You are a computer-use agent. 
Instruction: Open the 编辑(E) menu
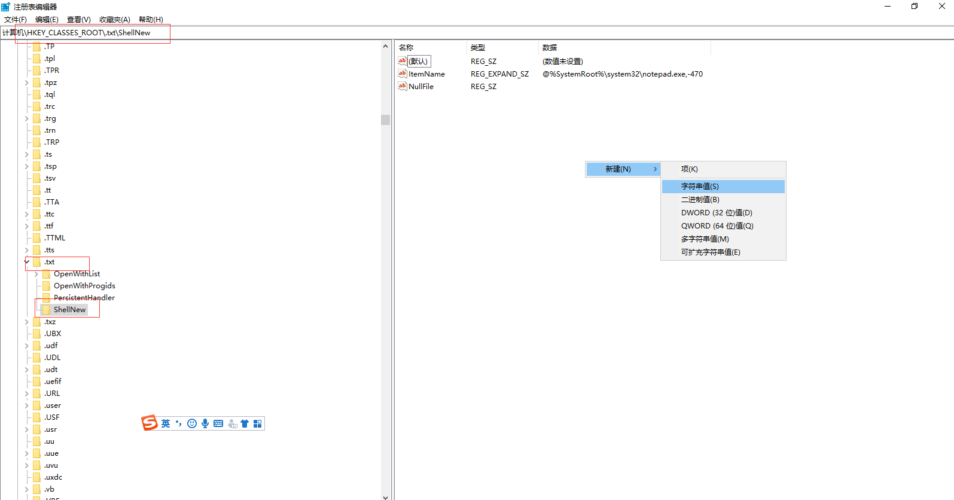point(47,19)
